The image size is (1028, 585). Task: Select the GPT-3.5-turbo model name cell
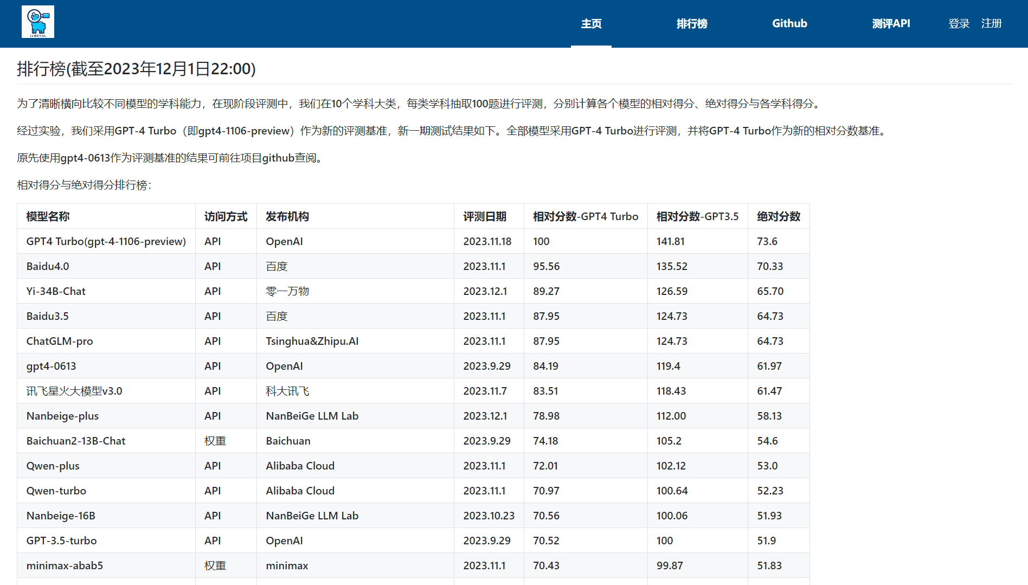(x=106, y=541)
